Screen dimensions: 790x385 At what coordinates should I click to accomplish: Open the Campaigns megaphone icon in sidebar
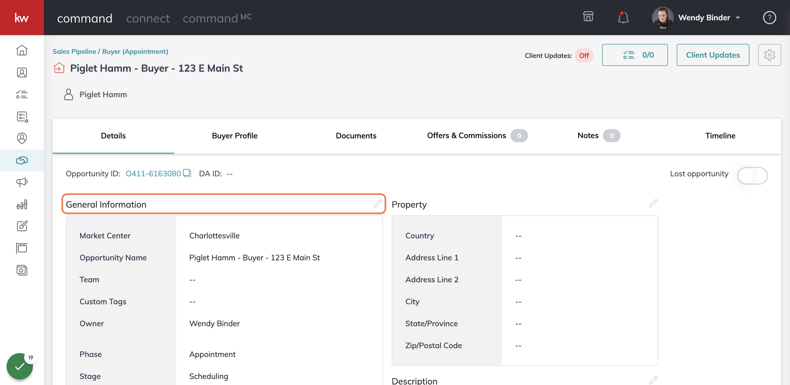point(22,182)
